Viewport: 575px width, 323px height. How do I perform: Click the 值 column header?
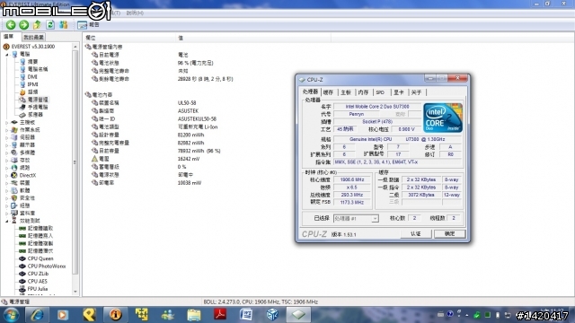click(x=253, y=38)
